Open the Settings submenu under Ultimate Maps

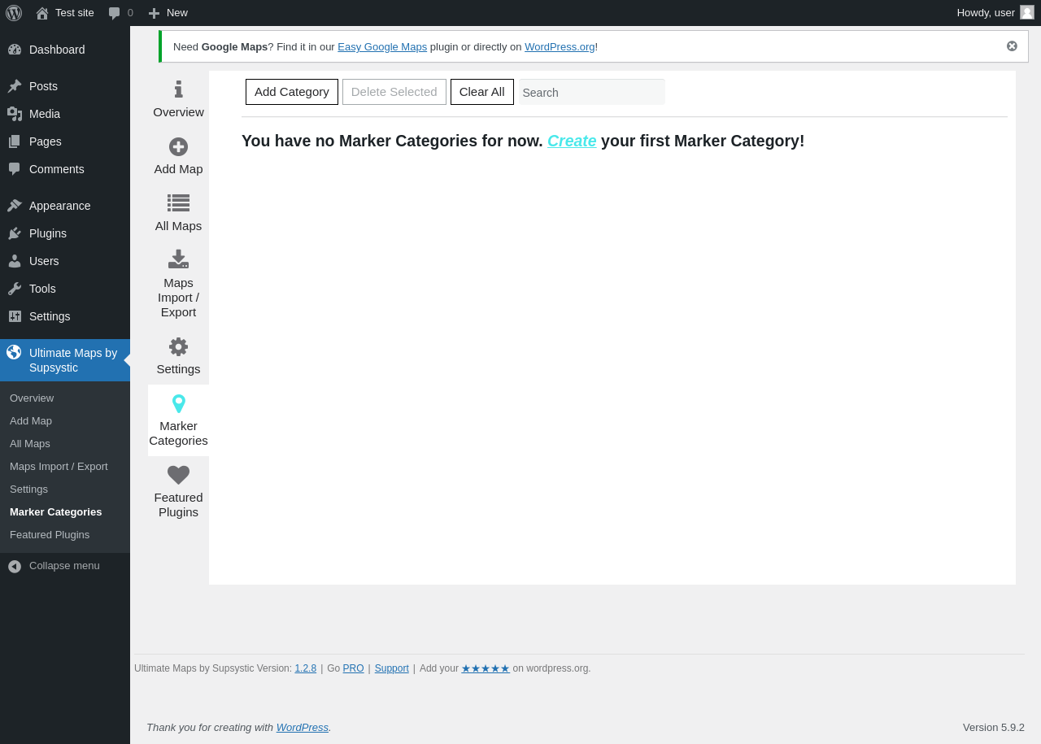(28, 489)
